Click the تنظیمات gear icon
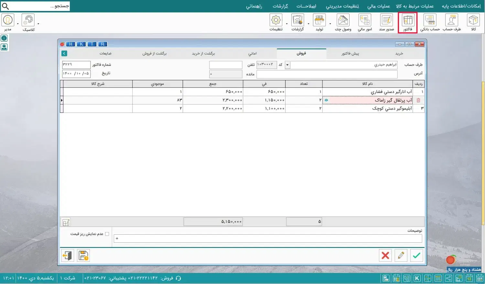Viewport: 485px width, 284px height. coord(276,21)
